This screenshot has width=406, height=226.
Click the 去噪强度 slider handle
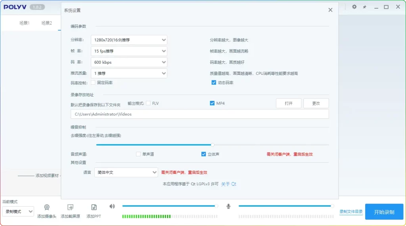coord(213,145)
